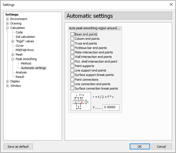Enable Surface connection break points

point(73,88)
